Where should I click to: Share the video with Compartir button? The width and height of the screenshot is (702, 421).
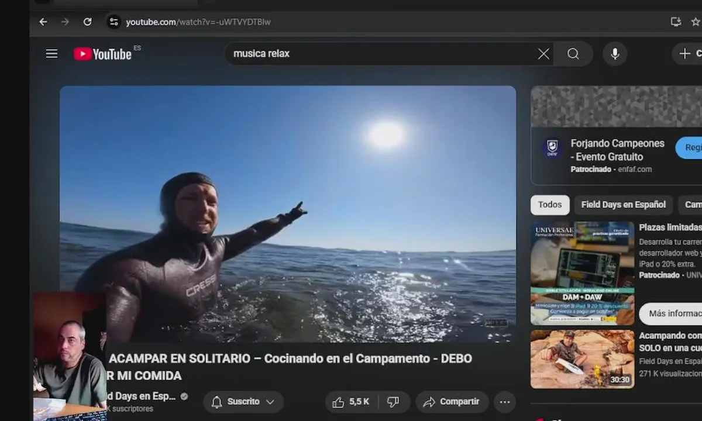tap(452, 402)
